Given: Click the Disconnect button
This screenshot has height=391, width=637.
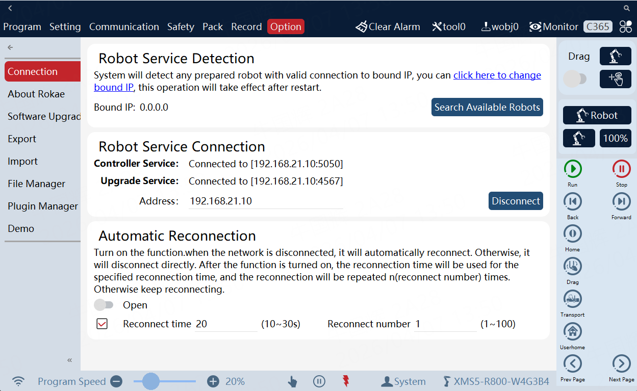Looking at the screenshot, I should (516, 201).
